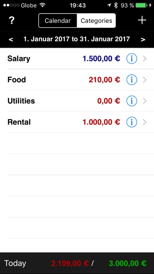Tap the green 3.000,00 € total
This screenshot has width=154, height=274.
click(x=128, y=263)
